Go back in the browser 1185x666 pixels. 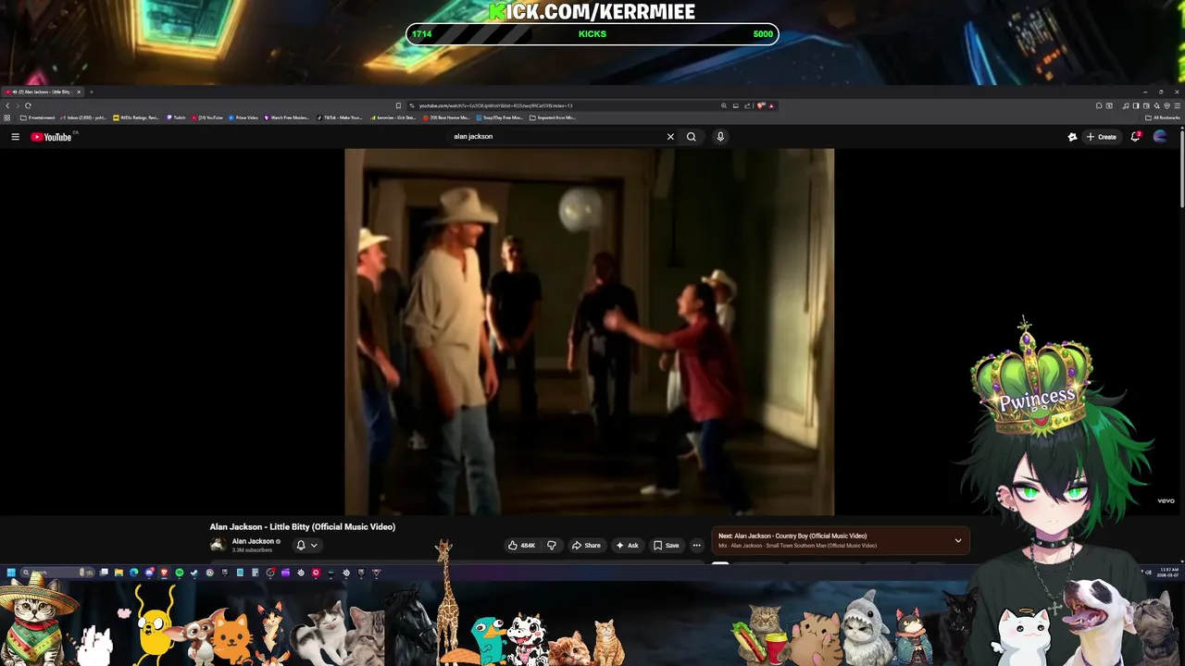[7, 105]
